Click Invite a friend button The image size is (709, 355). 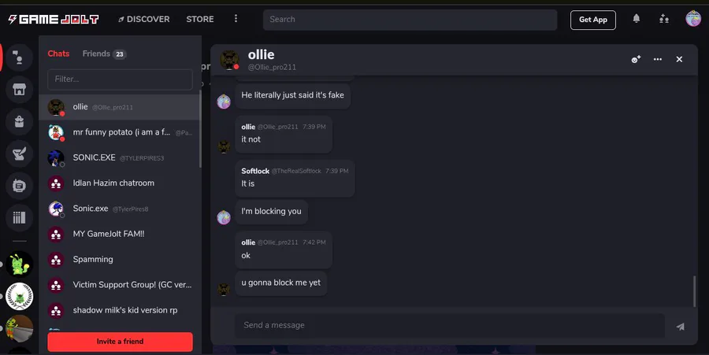tap(120, 342)
